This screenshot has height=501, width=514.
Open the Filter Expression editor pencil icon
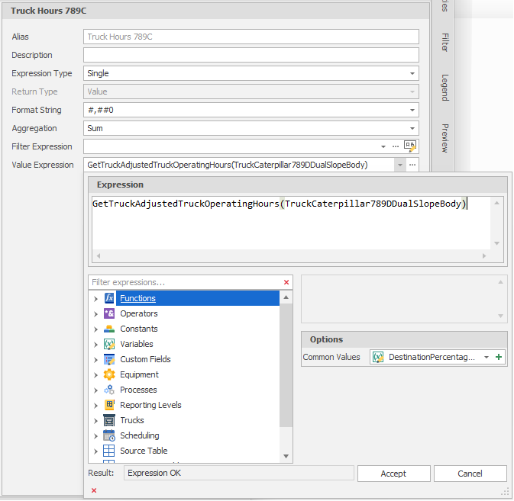click(x=410, y=146)
